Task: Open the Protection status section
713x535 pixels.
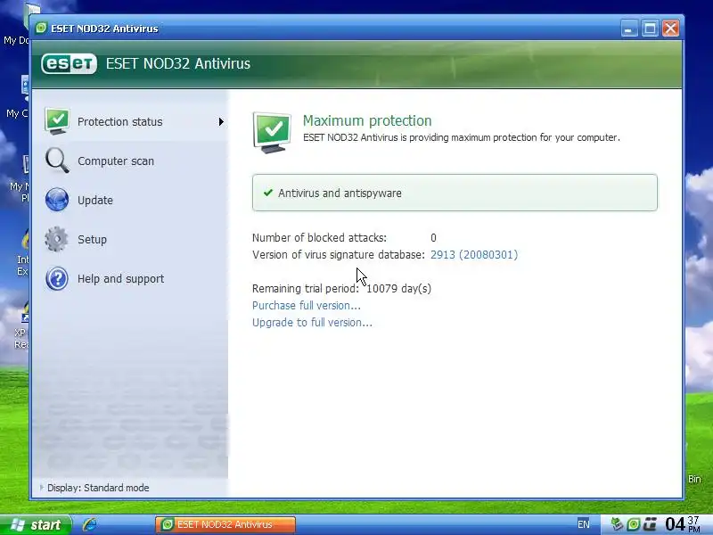Action: point(130,121)
